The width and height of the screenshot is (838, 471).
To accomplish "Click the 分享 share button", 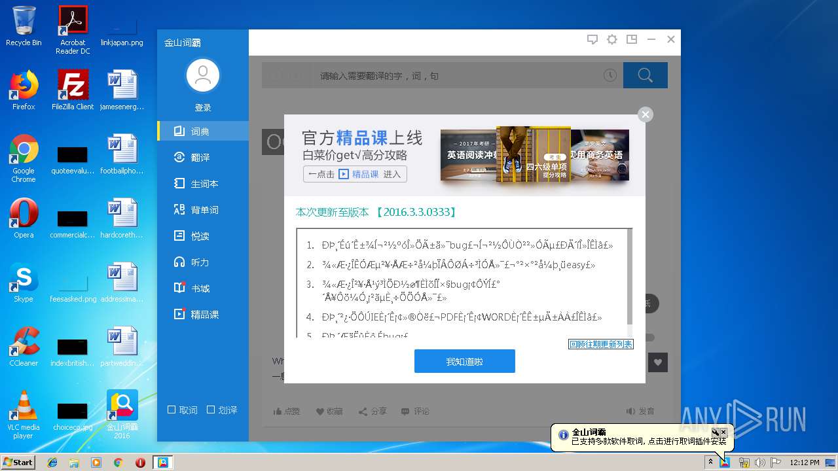I will [x=373, y=411].
